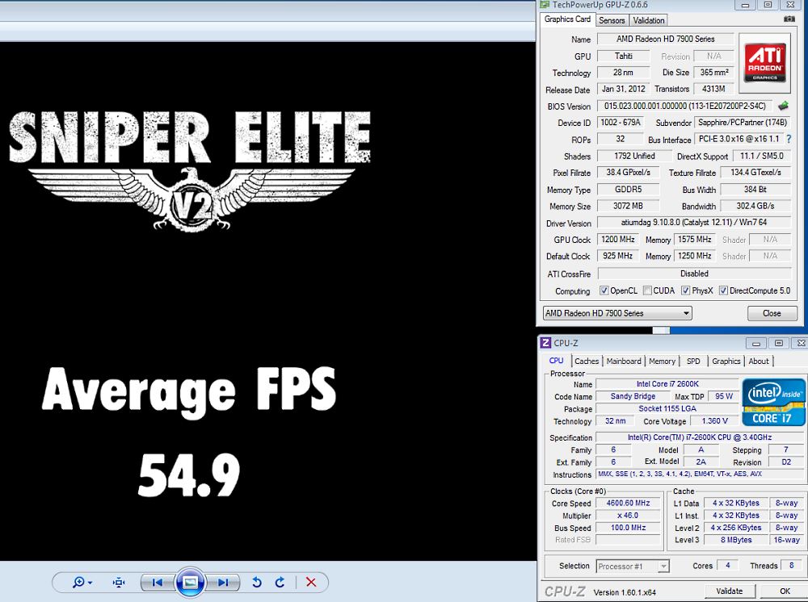Open the Caches tab in CPU-Z
This screenshot has width=808, height=602.
tap(587, 362)
